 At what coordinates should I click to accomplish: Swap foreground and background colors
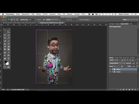[x=8, y=61]
